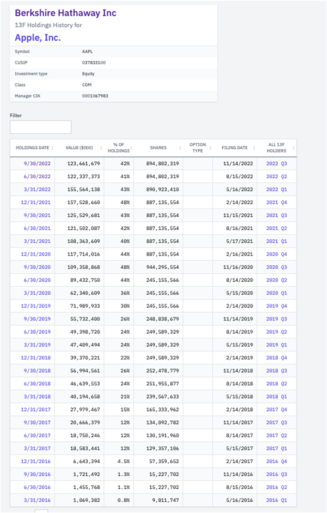Image resolution: width=327 pixels, height=513 pixels.
Task: Click the shares figure 248,838,679
Action: coord(163,319)
